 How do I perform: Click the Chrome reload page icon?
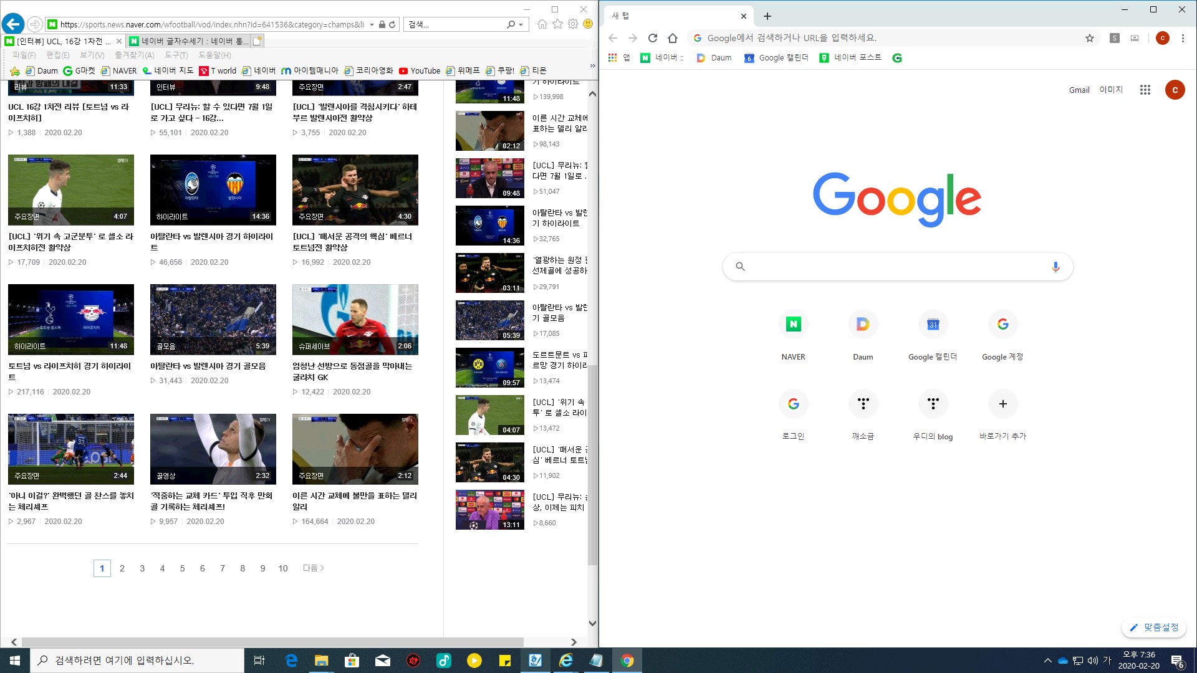653,38
